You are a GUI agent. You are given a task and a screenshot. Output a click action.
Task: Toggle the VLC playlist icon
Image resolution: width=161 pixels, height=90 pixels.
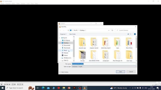click(18, 84)
